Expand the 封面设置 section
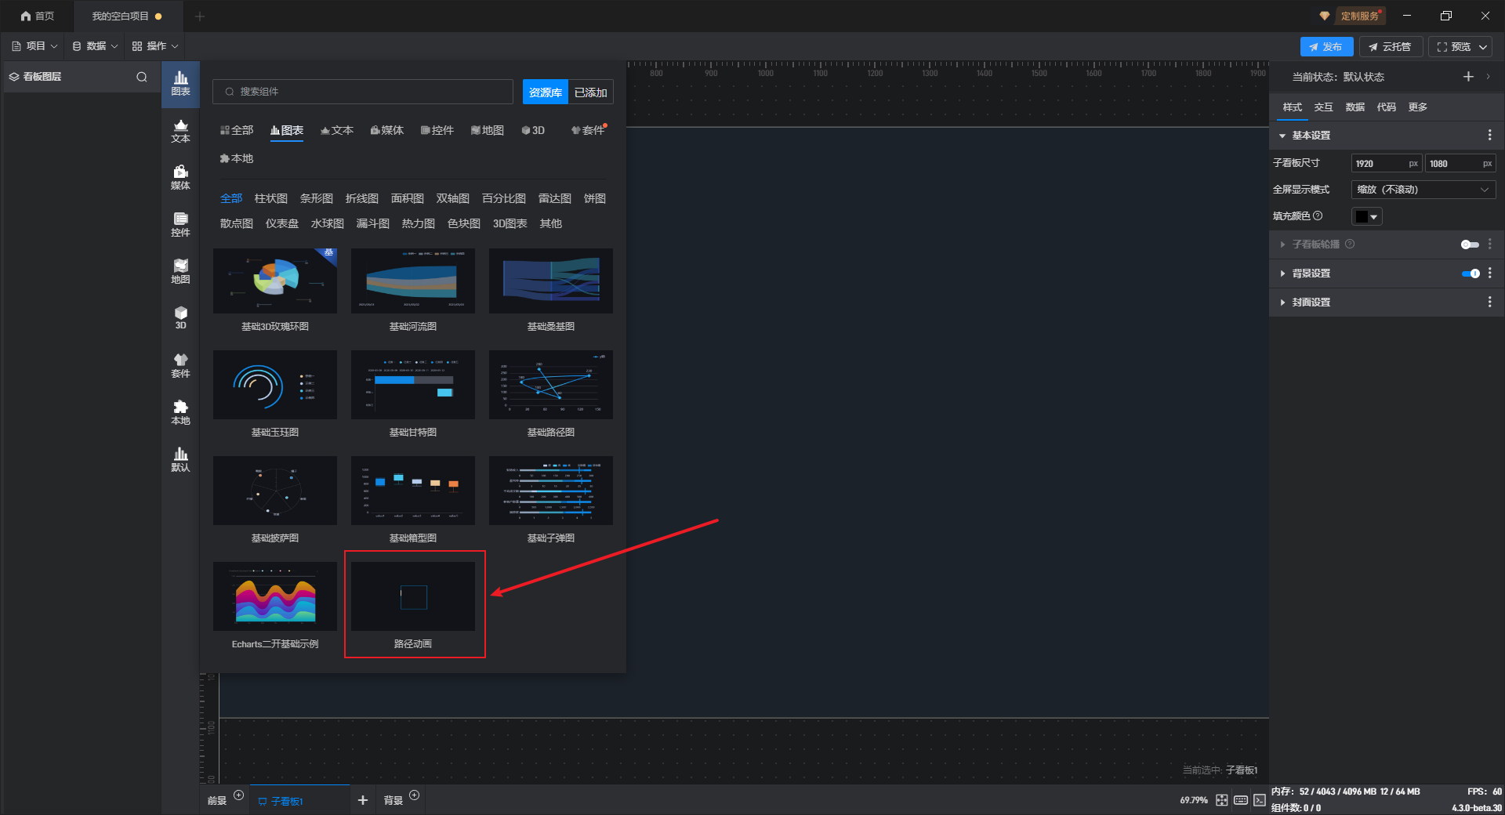 [1311, 302]
